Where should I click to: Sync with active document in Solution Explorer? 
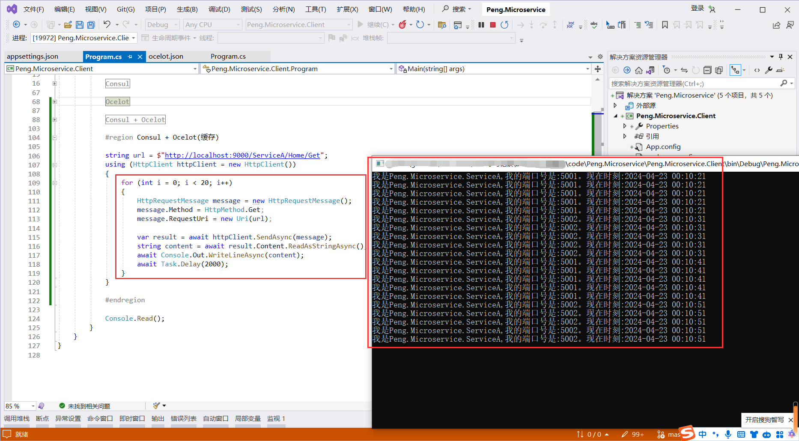tap(684, 70)
